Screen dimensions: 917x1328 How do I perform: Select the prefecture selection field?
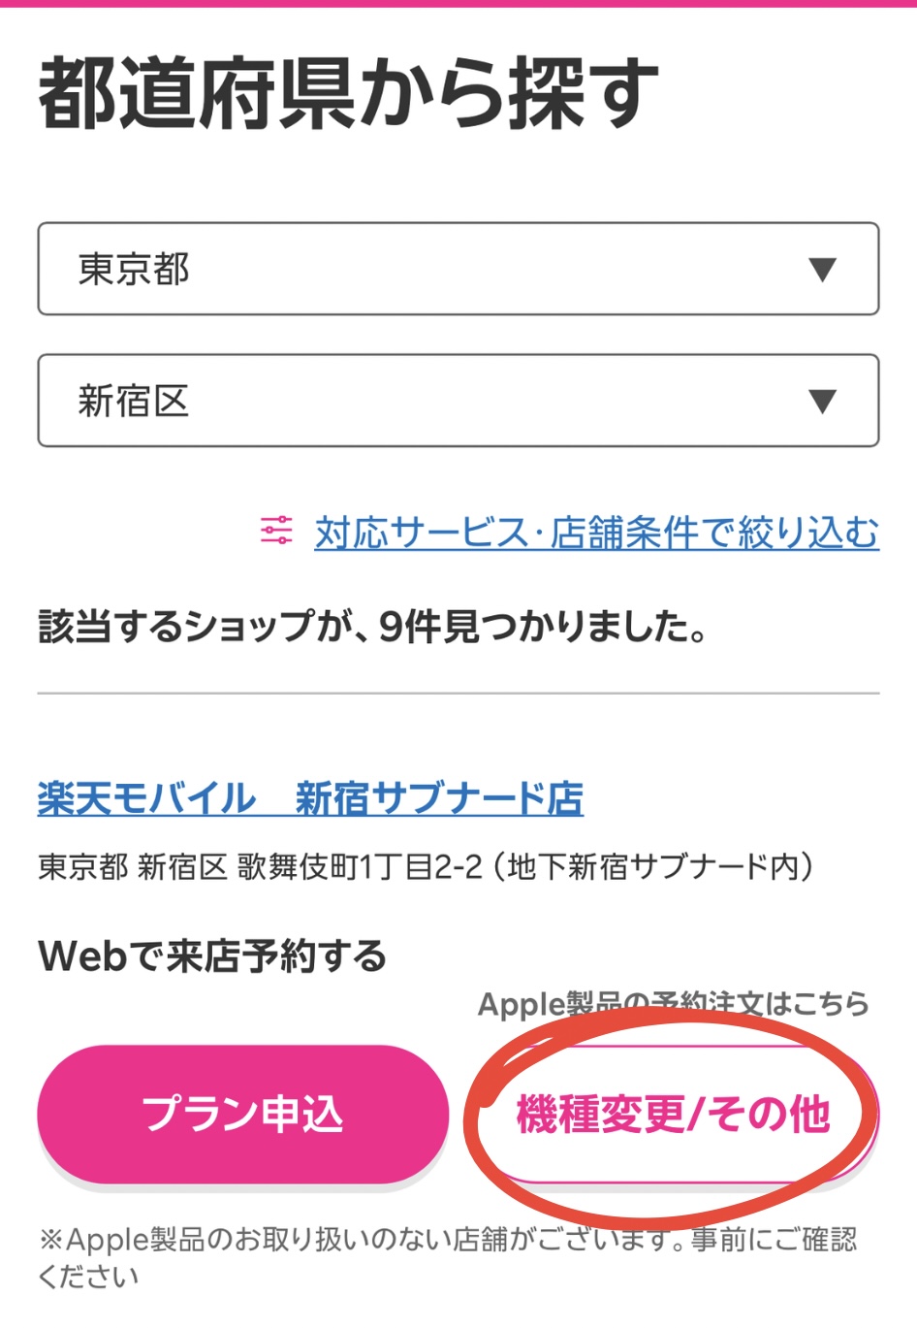[x=458, y=269]
